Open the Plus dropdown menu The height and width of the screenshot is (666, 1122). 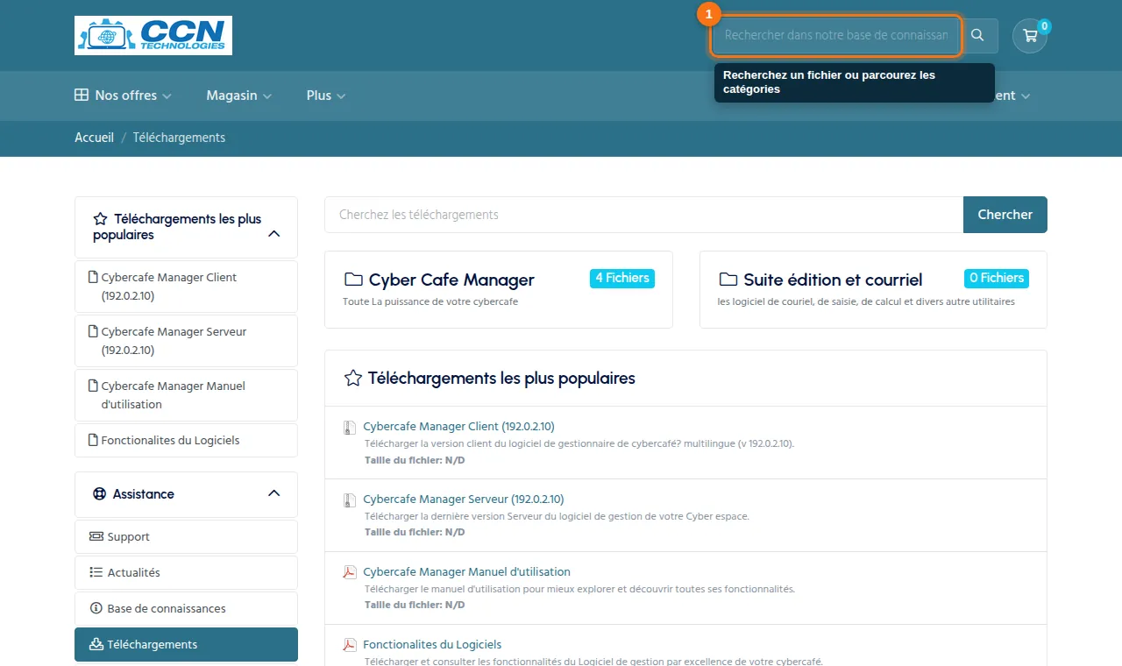point(326,96)
